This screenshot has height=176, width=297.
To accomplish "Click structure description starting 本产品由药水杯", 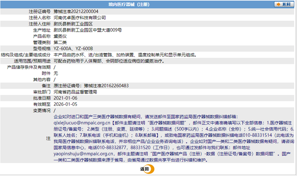I will pyautogui.click(x=125, y=55).
